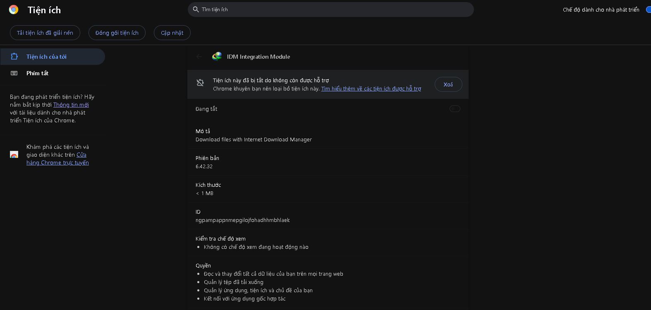
Task: Click the IDM Integration Module icon
Action: point(217,57)
